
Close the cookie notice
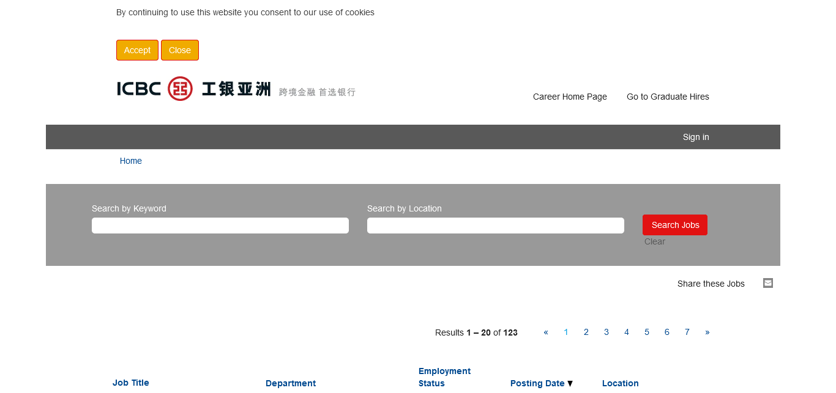179,50
